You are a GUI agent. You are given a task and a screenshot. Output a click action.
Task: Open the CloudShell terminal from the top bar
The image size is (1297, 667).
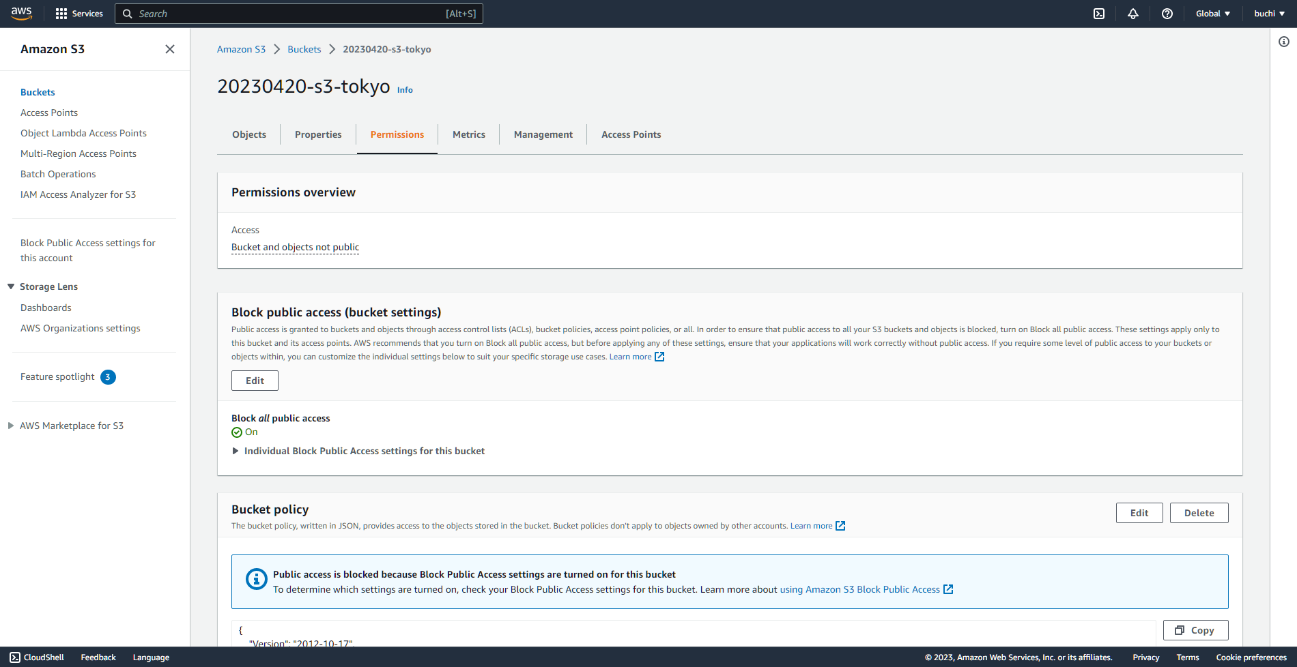(x=1098, y=13)
